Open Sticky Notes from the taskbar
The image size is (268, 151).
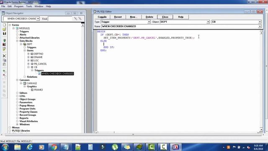click(x=127, y=147)
